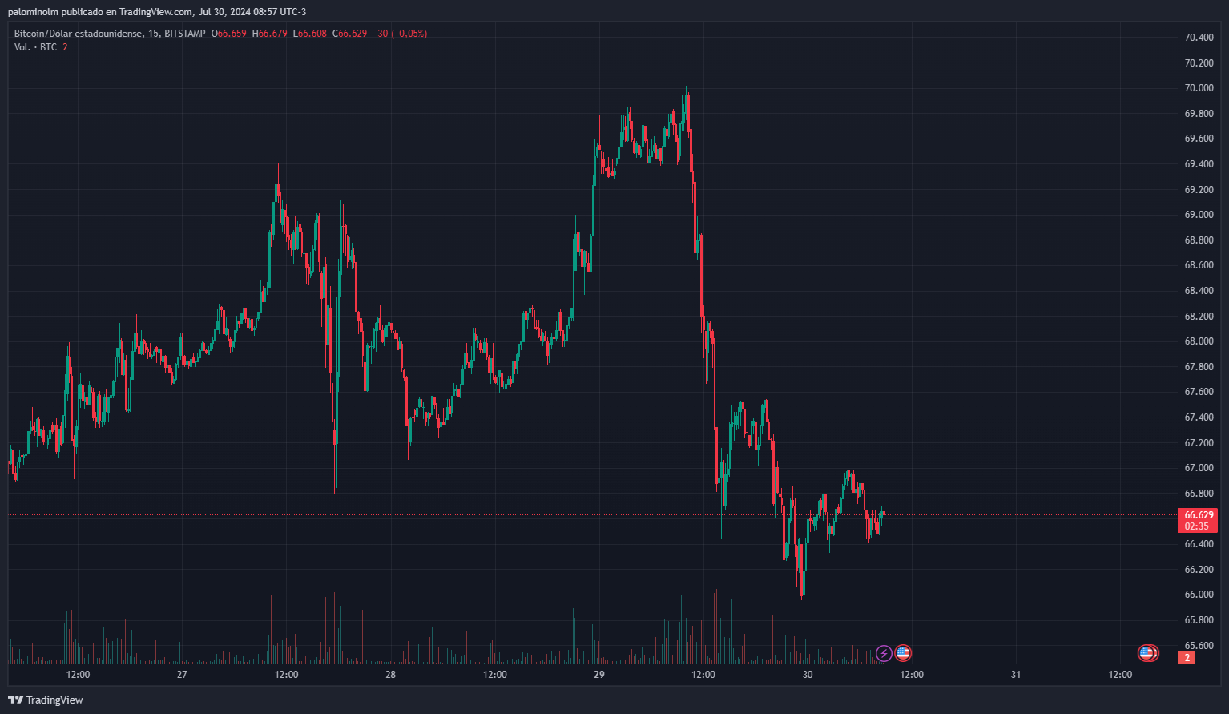The image size is (1229, 714).
Task: Click the TradingView logo
Action: point(46,700)
